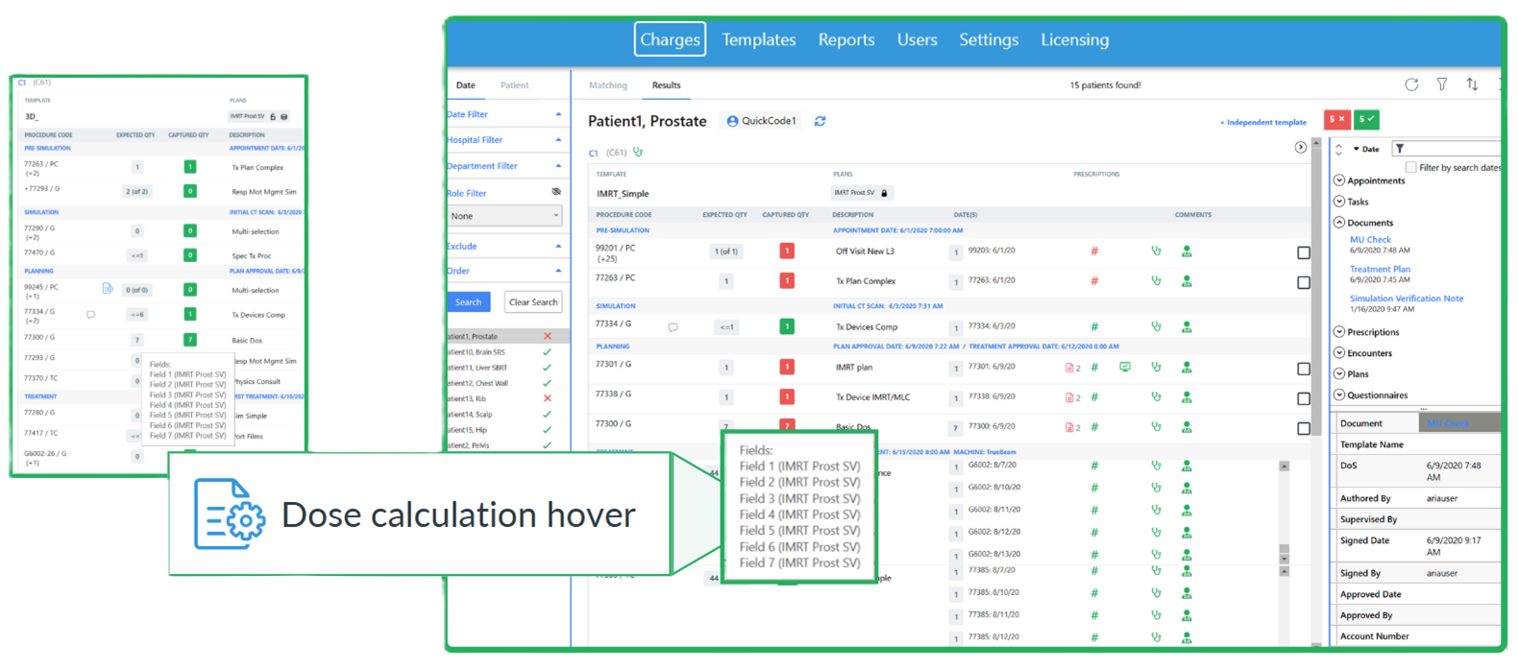Click the stethoscope icon beside C1 (C61)

pos(638,152)
